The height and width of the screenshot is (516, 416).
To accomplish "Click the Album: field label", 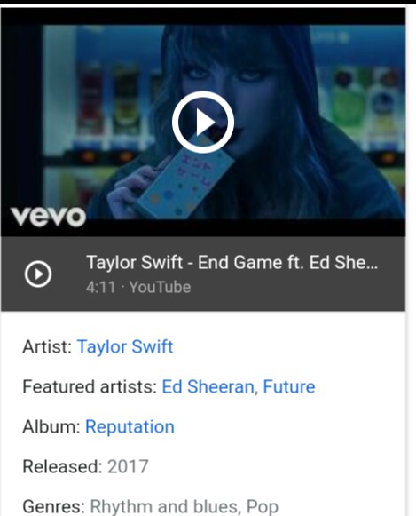I will (51, 427).
